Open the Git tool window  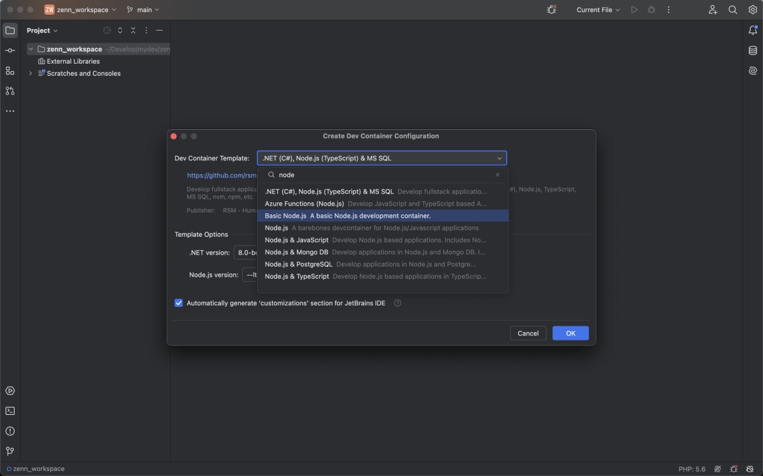pos(10,451)
